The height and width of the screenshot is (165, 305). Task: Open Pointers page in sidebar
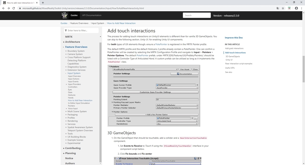tap(71, 106)
